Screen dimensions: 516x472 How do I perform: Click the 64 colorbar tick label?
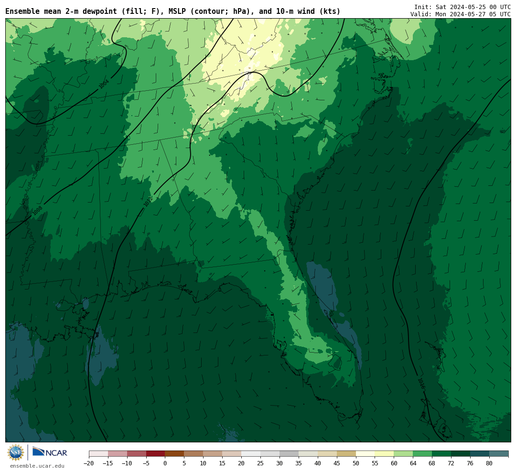pos(413,463)
